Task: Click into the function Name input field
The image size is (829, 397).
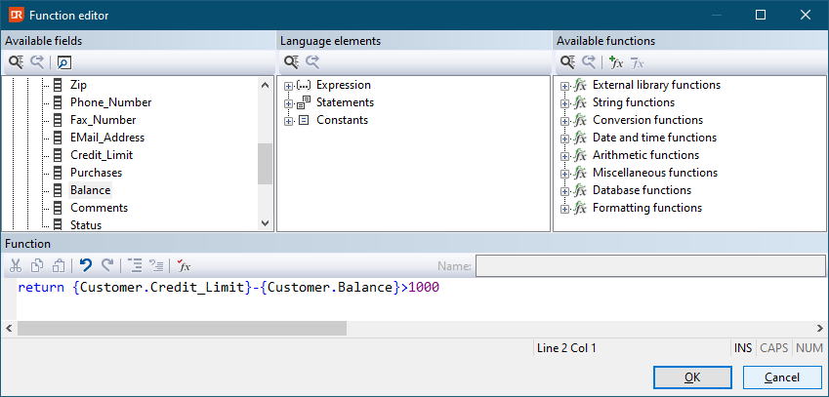Action: [650, 266]
